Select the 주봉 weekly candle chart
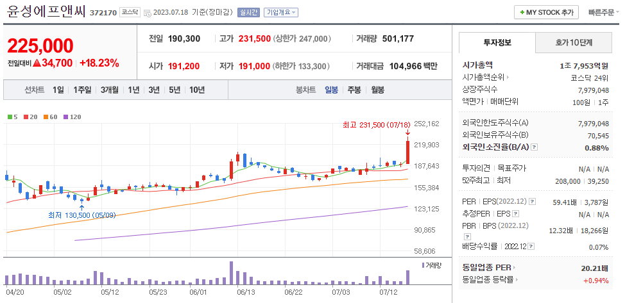The width and height of the screenshot is (625, 303). point(354,90)
